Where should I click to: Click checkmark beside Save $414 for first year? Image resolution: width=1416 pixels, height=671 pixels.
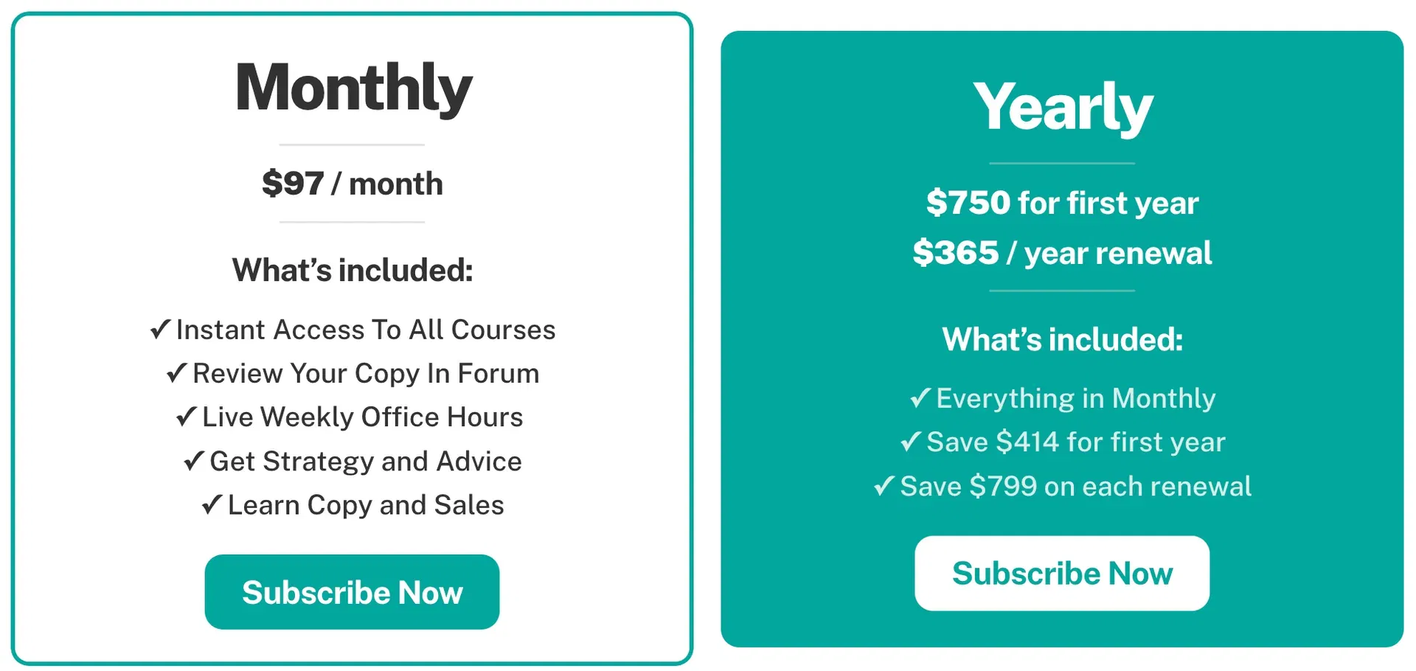(x=911, y=441)
